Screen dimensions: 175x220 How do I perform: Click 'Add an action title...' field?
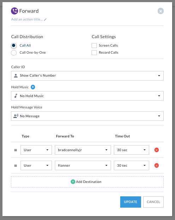[x=27, y=19]
